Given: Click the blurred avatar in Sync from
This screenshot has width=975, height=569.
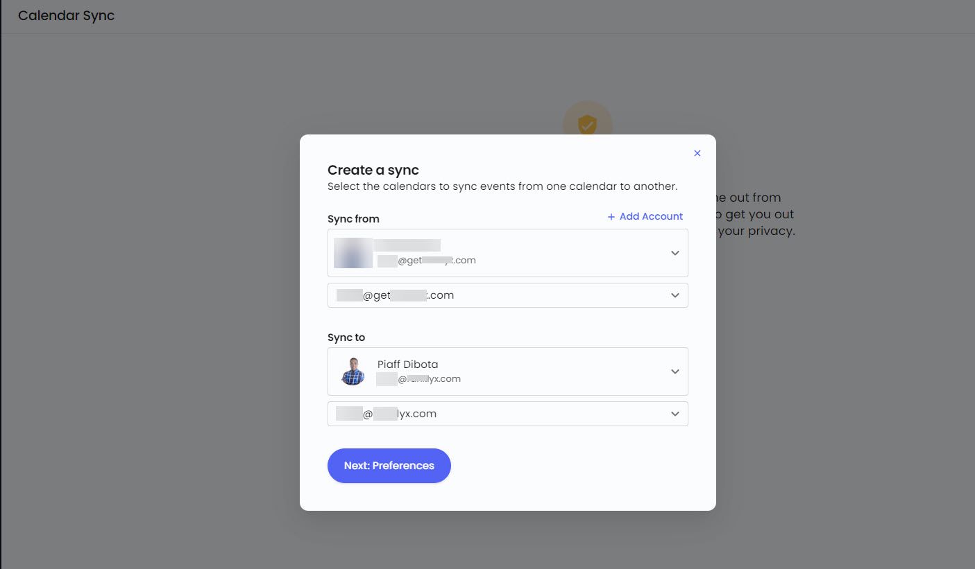Looking at the screenshot, I should tap(353, 253).
